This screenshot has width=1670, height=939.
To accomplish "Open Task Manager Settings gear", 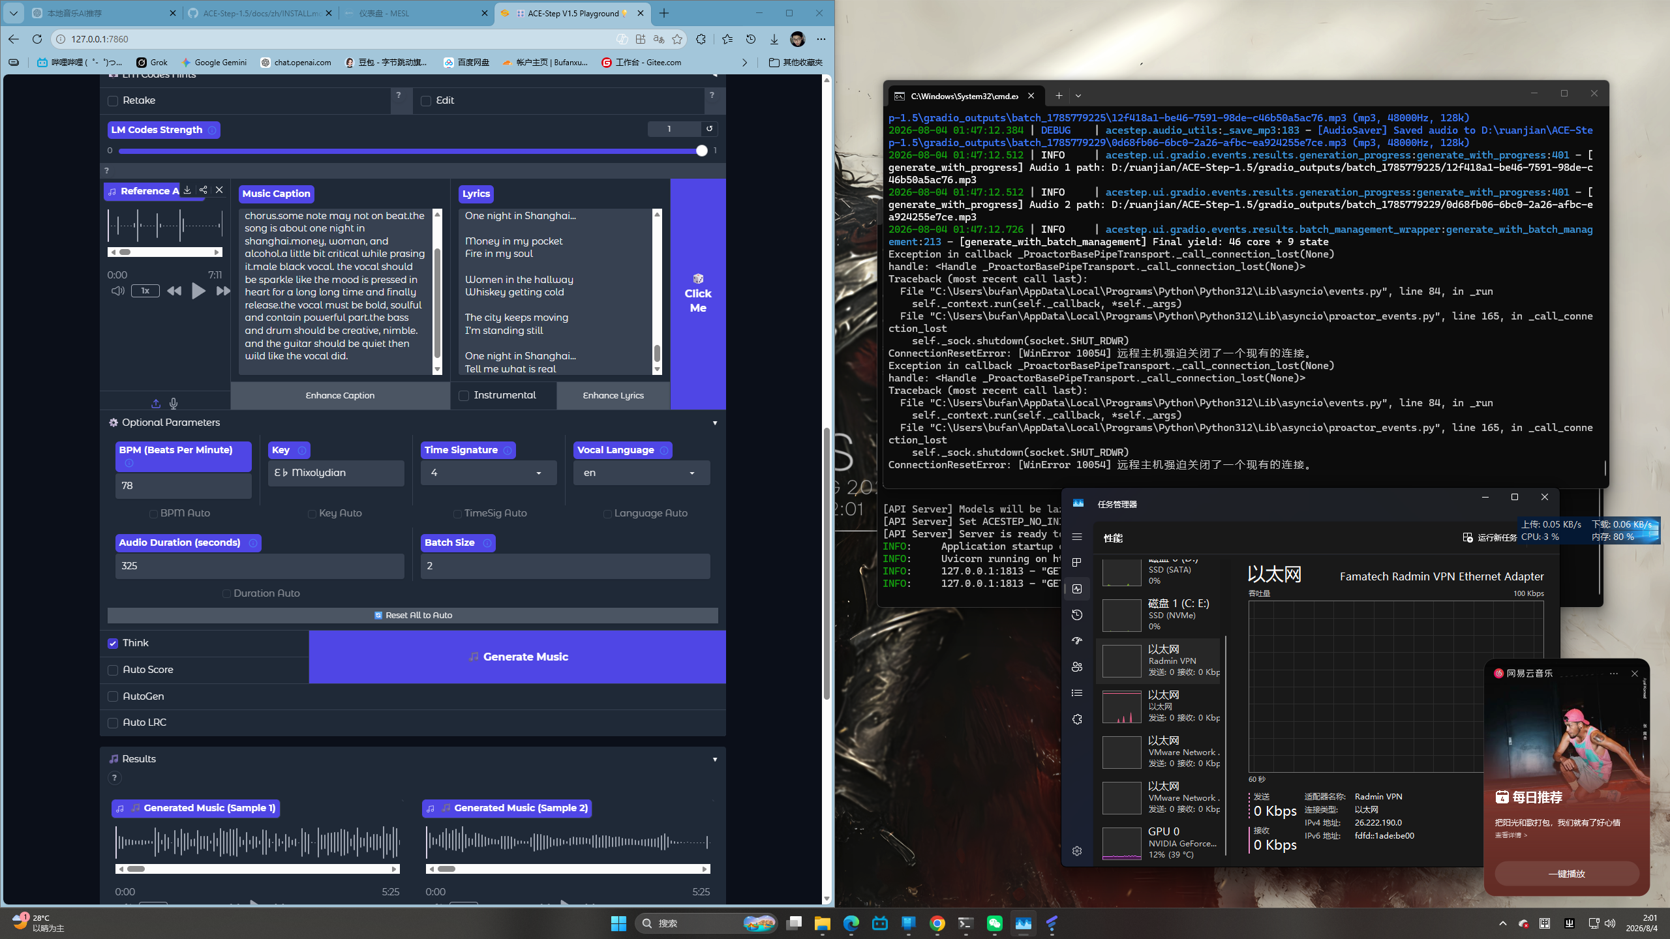I will 1077,851.
